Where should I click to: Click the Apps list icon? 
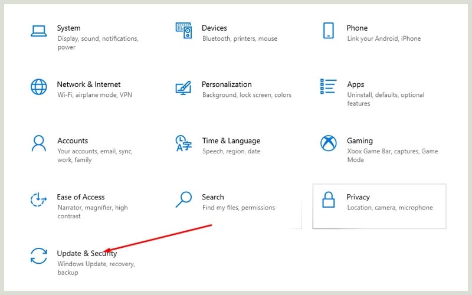[x=329, y=87]
